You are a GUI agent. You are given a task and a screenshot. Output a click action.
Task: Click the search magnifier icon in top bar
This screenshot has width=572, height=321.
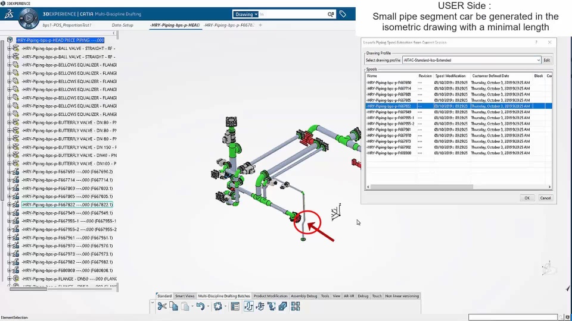(331, 14)
